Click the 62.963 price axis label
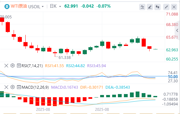 click(172, 50)
